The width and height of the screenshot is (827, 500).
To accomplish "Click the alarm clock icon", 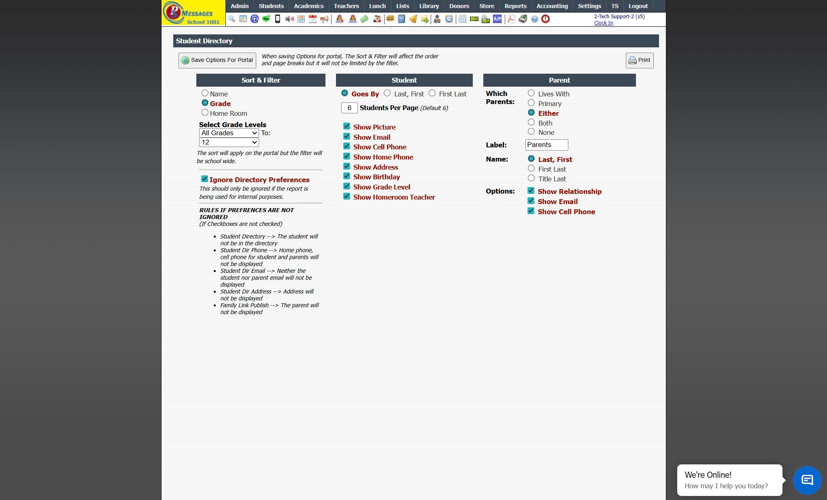I will 449,19.
